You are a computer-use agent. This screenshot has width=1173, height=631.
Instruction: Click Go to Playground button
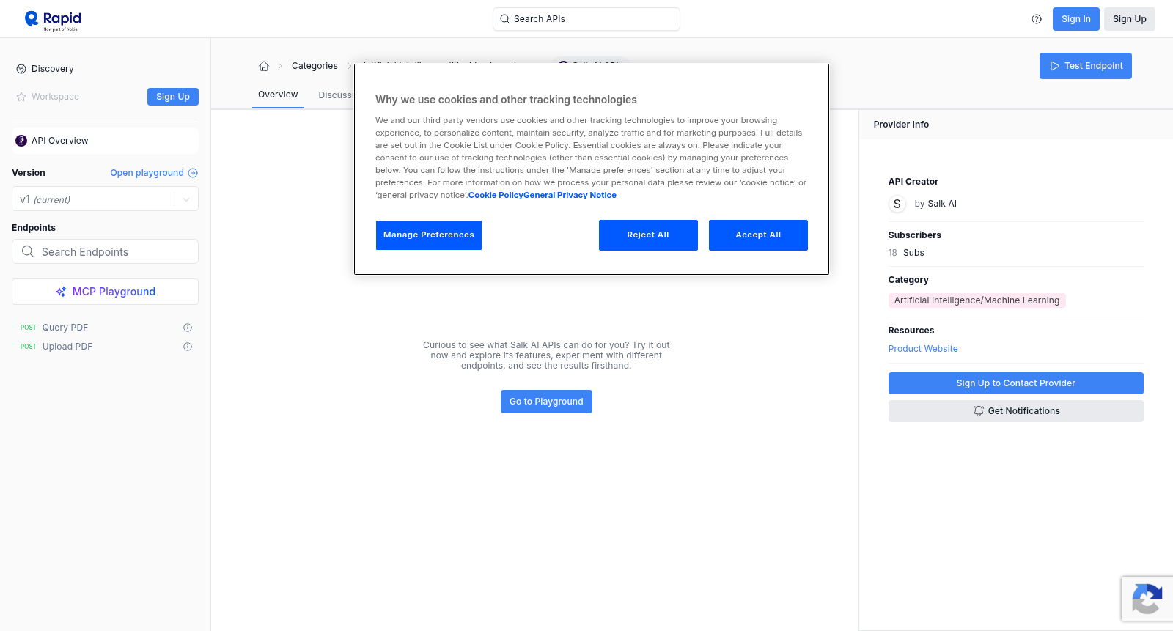546,402
